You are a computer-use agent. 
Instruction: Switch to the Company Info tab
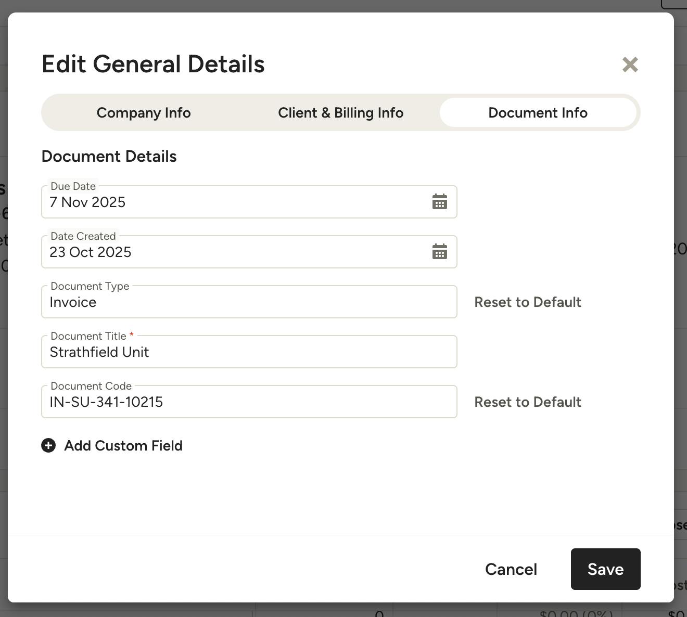[x=144, y=113]
